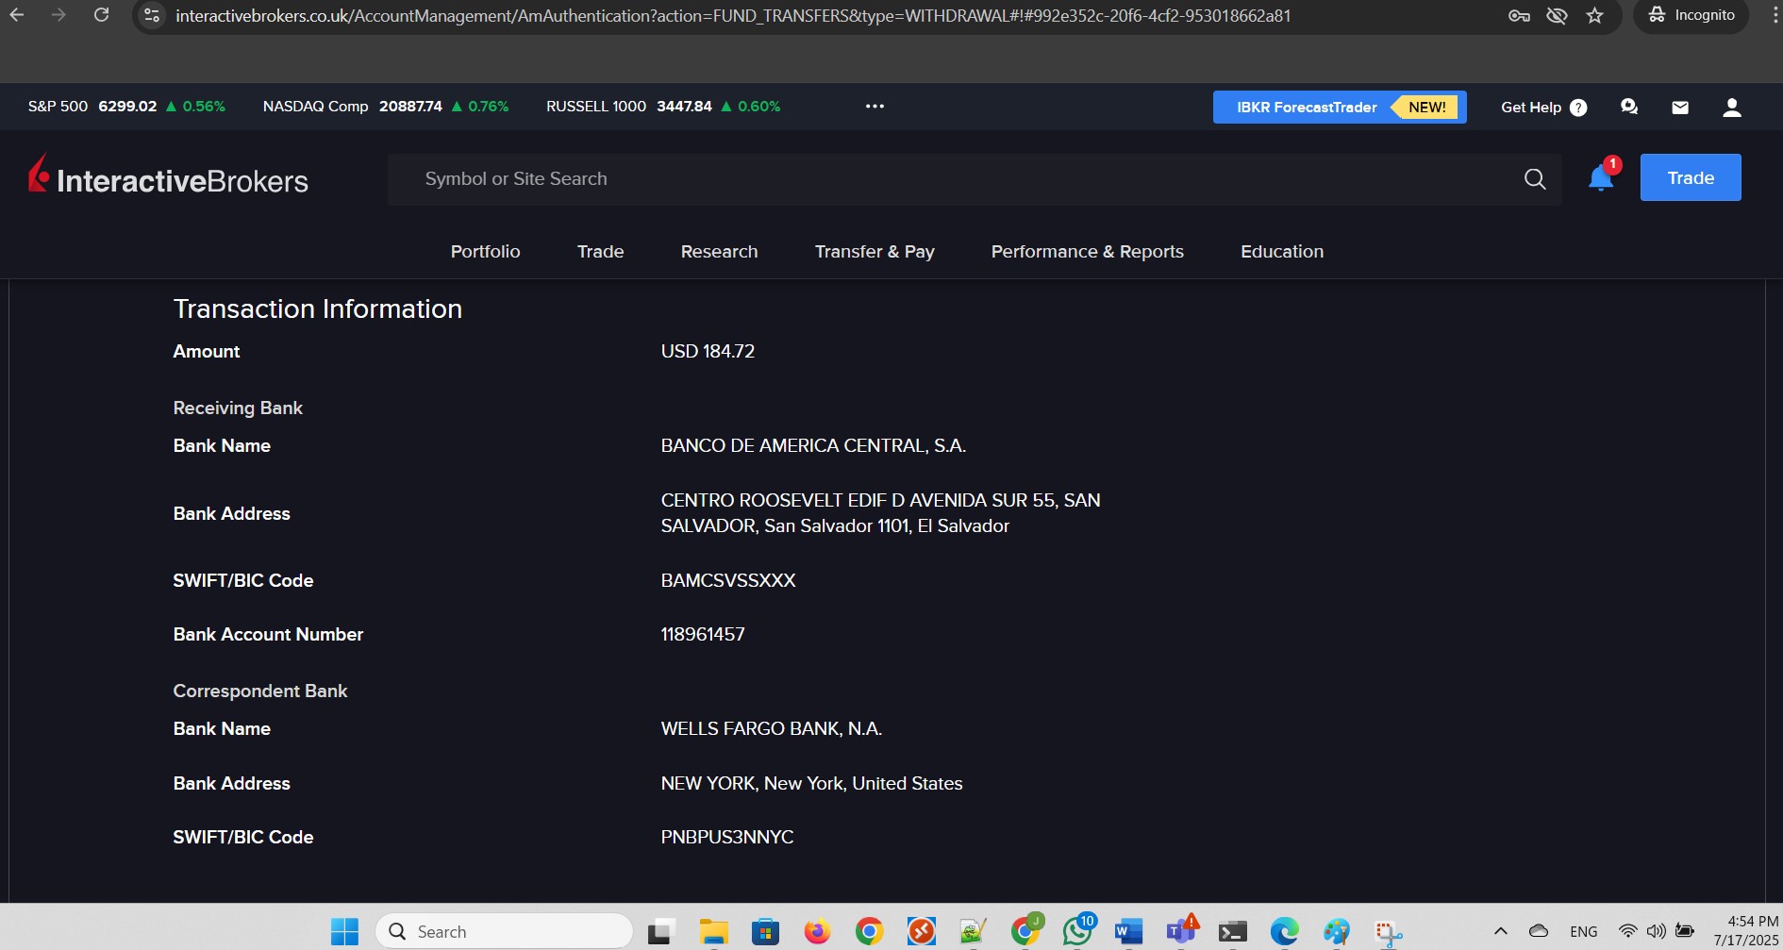Select the SWIFT code PNBPUS3NNYC
Screen dimensions: 1783x950
727,838
